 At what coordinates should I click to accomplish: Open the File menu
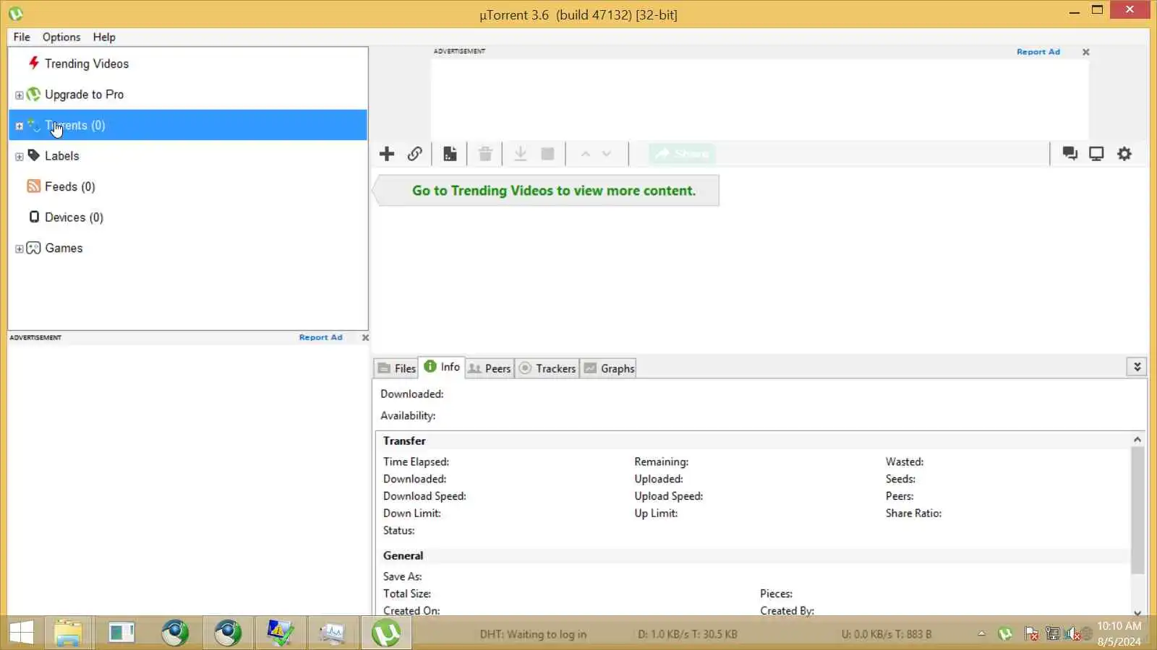pyautogui.click(x=22, y=37)
